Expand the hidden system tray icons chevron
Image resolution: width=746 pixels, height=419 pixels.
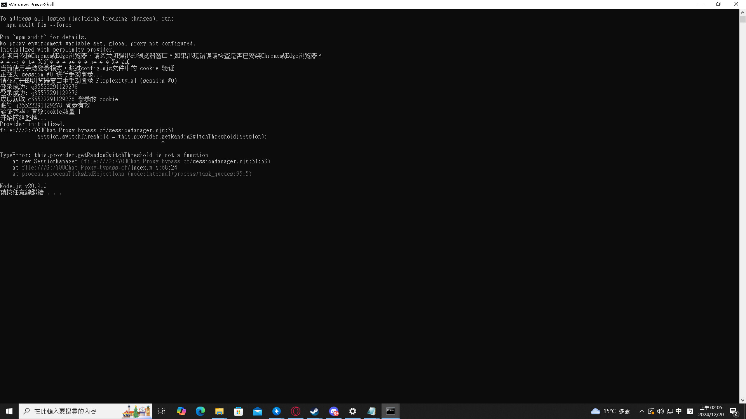tap(642, 411)
